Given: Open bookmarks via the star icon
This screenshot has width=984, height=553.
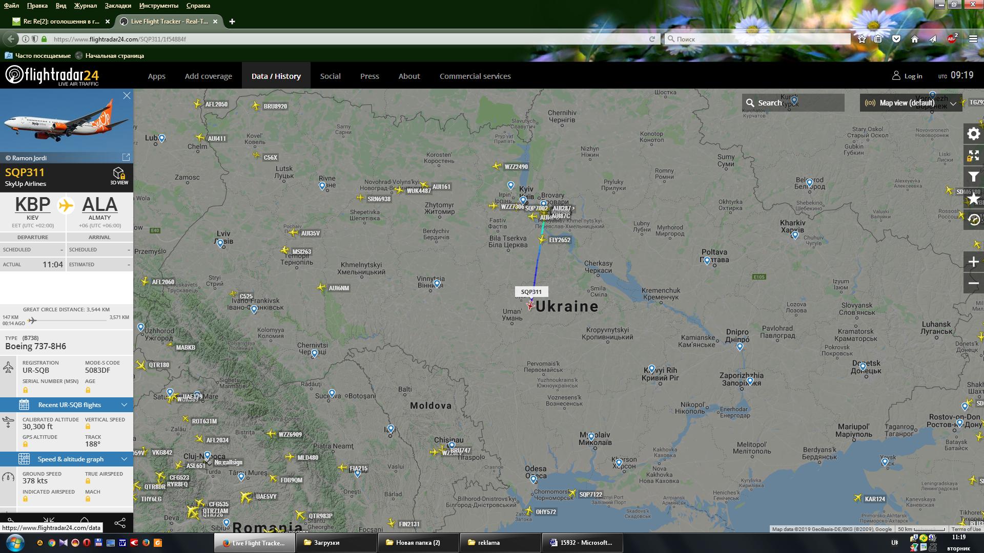Looking at the screenshot, I should (x=973, y=199).
